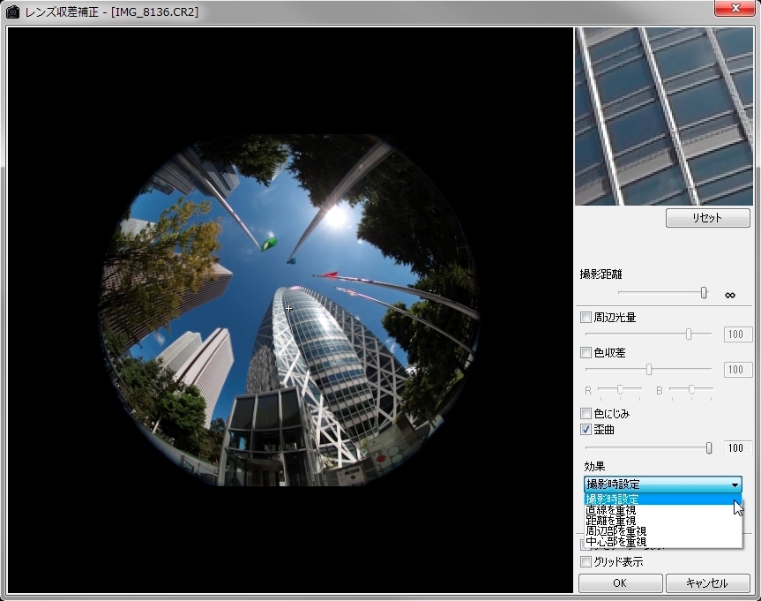Click the fisheye photo in main preview

[290, 310]
